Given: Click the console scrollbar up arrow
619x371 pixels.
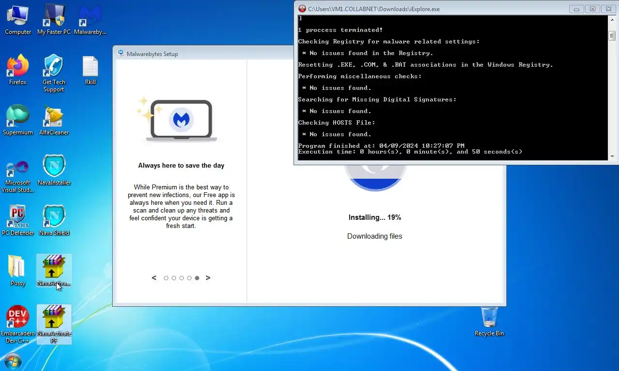Looking at the screenshot, I should pos(612,19).
